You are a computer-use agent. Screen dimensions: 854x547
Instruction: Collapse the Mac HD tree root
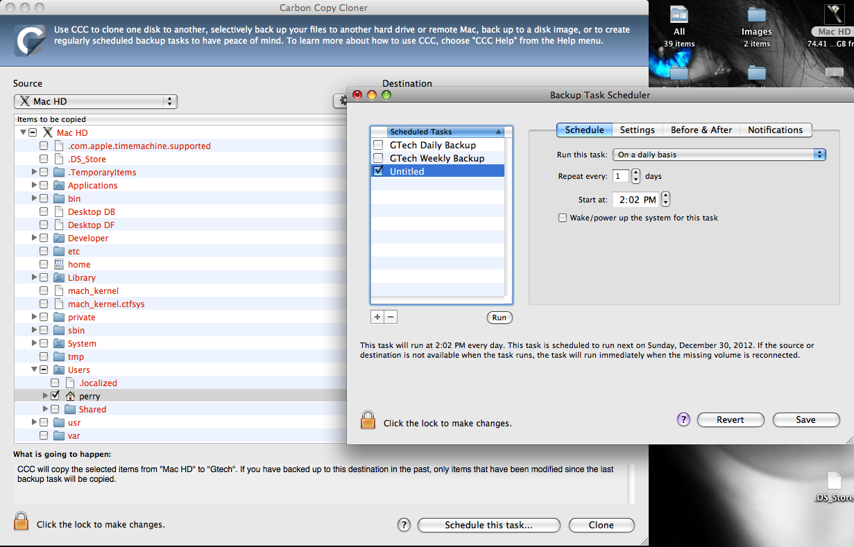23,132
